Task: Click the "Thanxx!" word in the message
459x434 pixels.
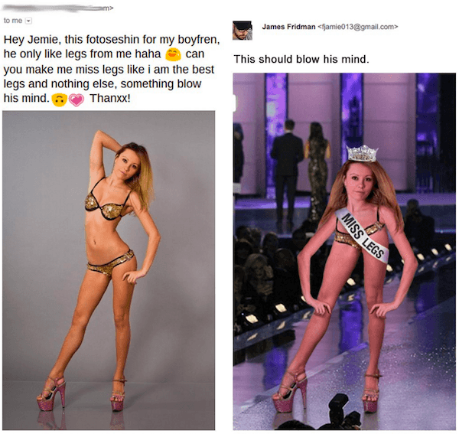Action: point(110,99)
